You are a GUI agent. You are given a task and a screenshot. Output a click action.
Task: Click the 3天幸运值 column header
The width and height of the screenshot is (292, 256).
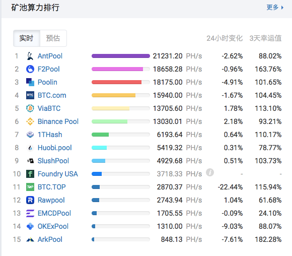point(265,38)
